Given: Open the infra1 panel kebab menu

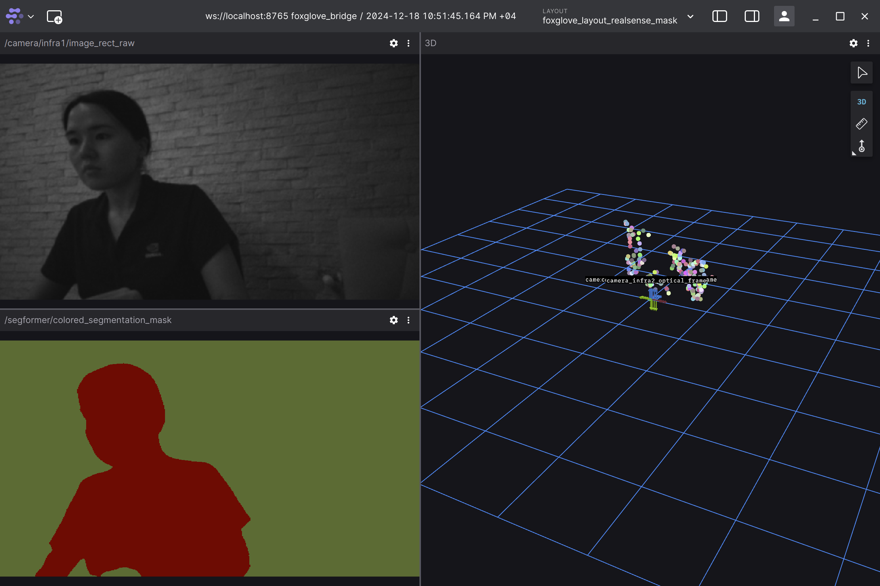Looking at the screenshot, I should tap(408, 43).
